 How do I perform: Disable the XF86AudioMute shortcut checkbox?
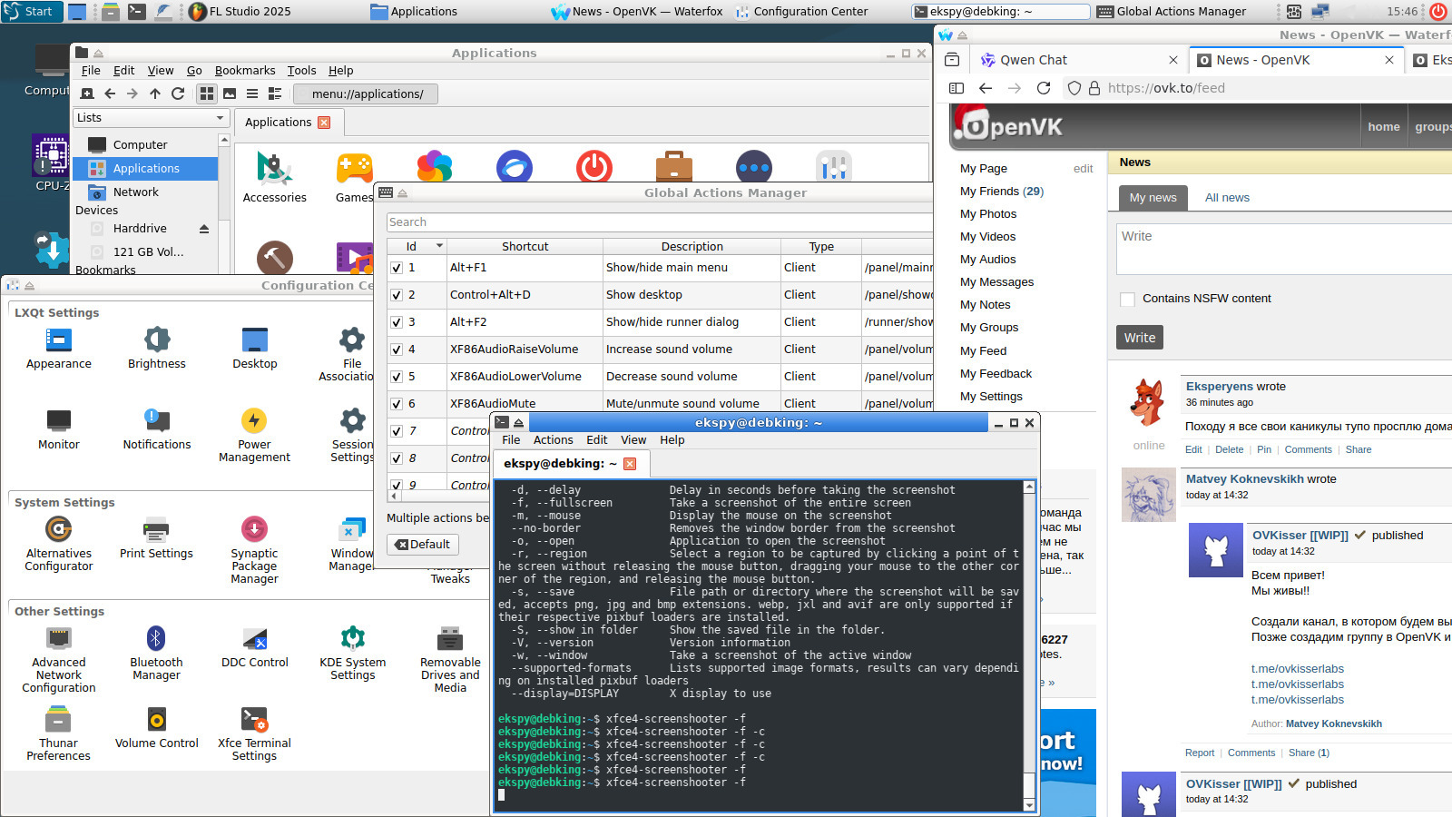pos(397,404)
